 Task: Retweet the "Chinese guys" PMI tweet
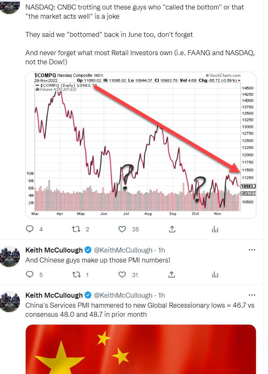click(76, 274)
